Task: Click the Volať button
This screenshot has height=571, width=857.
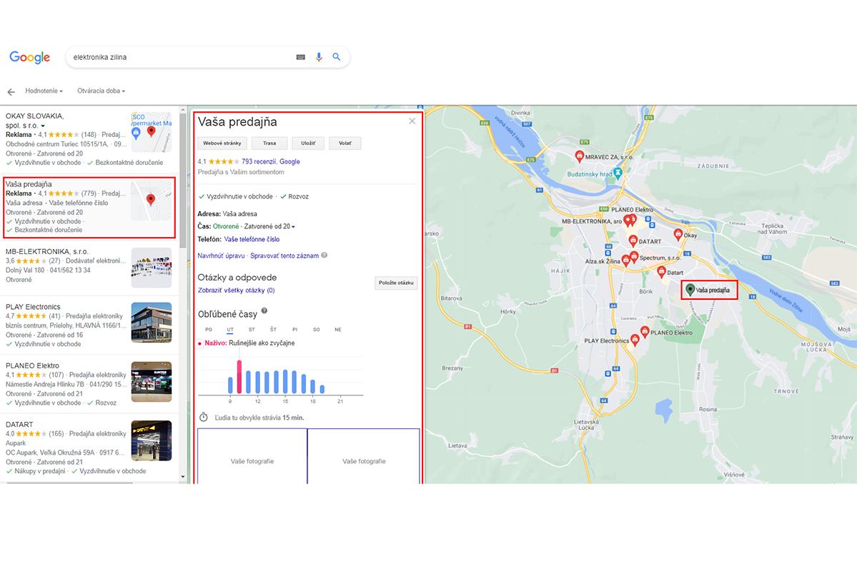Action: 345,143
